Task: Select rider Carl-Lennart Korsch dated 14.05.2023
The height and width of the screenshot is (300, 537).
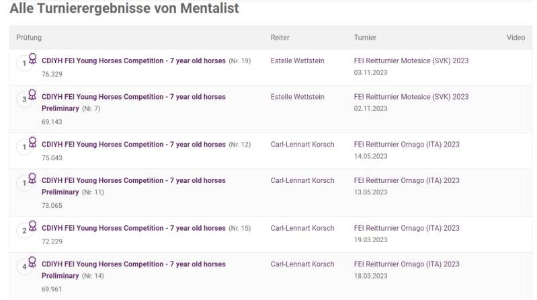Action: [302, 145]
